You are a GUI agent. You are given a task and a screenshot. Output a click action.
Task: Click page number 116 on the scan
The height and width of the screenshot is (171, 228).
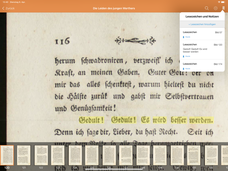62,41
